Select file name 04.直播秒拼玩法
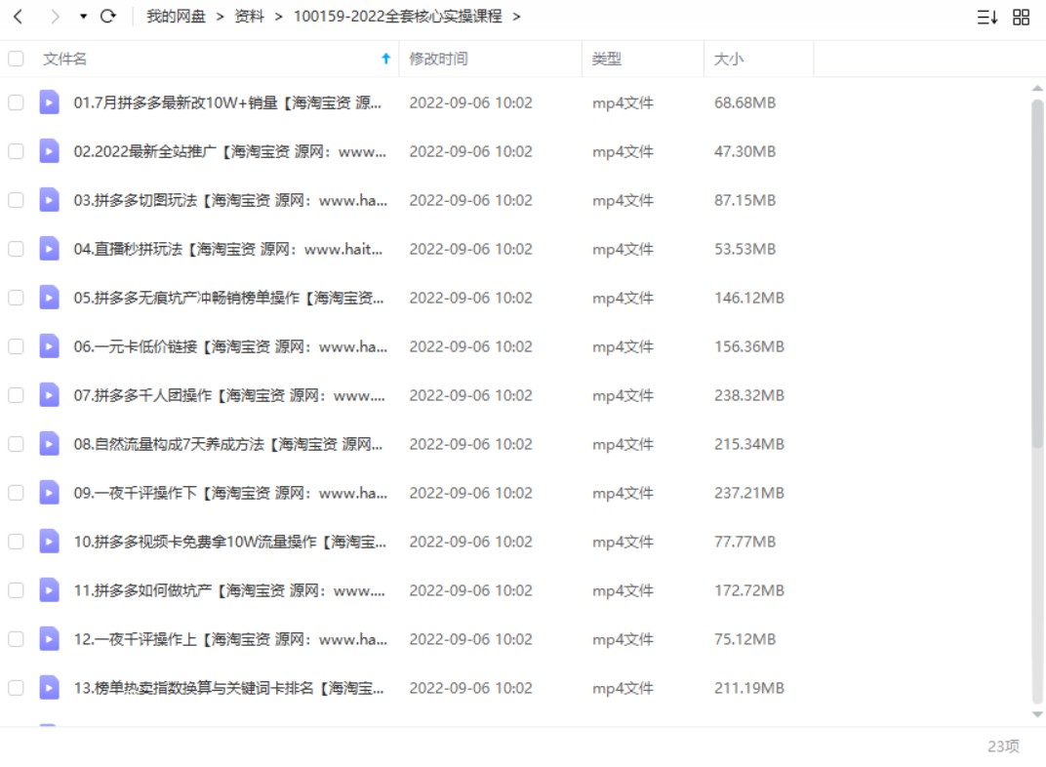The image size is (1046, 767). click(228, 249)
